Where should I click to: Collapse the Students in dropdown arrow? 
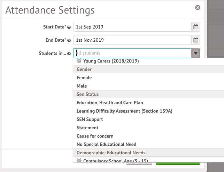click(196, 53)
